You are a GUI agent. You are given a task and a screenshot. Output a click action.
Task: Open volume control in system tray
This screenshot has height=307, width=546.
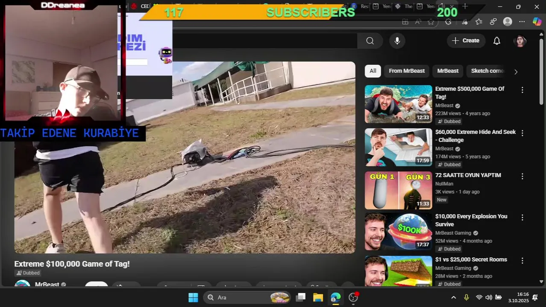489,297
